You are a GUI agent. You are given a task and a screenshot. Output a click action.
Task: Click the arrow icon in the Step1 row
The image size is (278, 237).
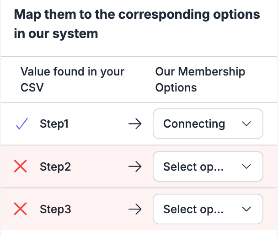tap(135, 124)
